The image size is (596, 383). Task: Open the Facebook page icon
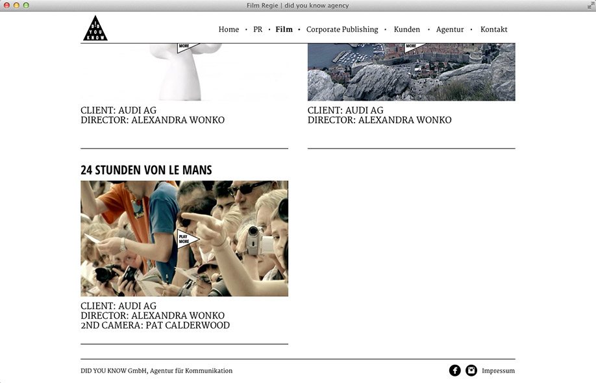click(x=454, y=371)
